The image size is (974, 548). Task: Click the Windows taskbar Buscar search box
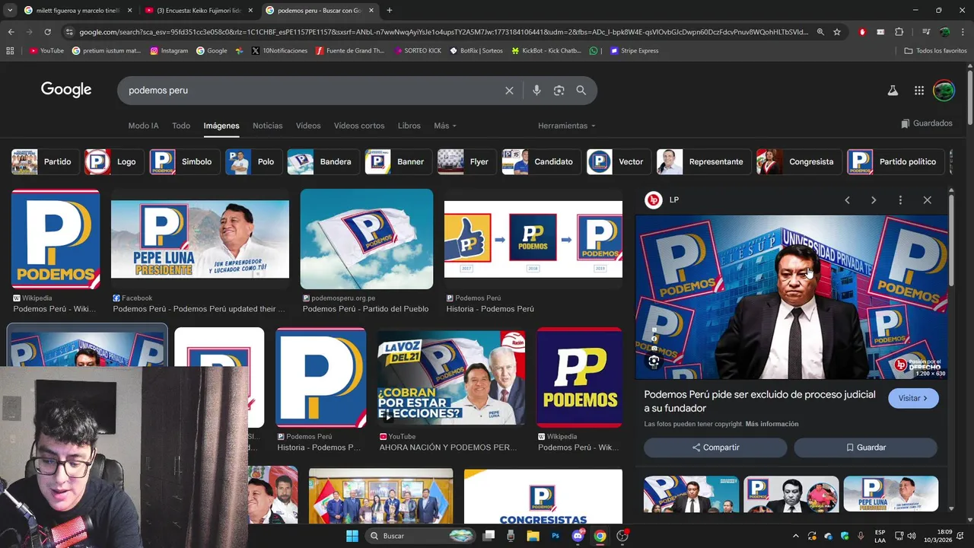pyautogui.click(x=420, y=536)
